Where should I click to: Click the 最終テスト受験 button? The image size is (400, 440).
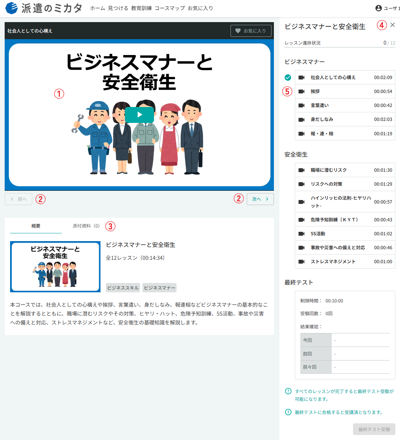374,429
